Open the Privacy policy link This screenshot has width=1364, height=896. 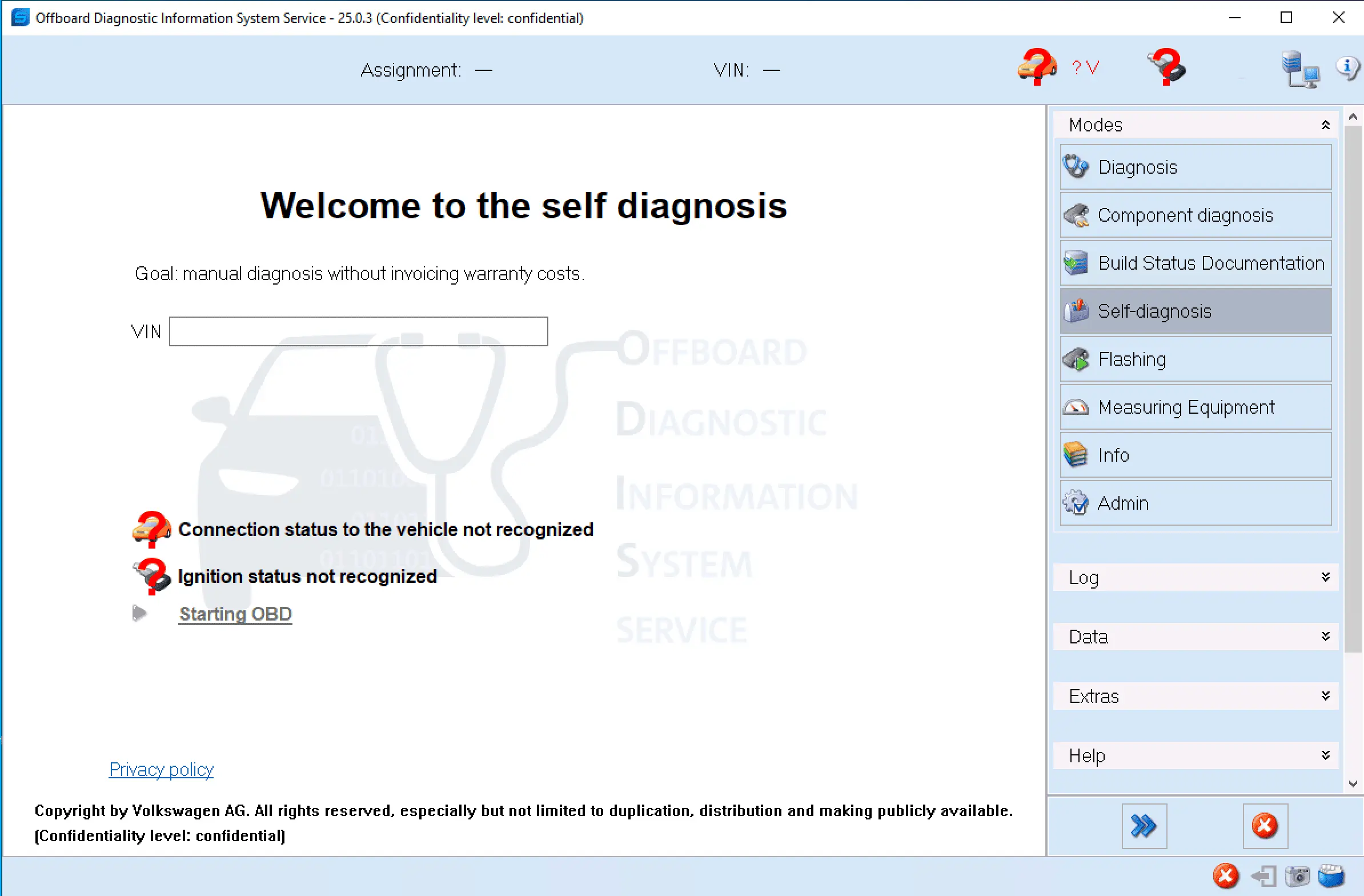[161, 769]
